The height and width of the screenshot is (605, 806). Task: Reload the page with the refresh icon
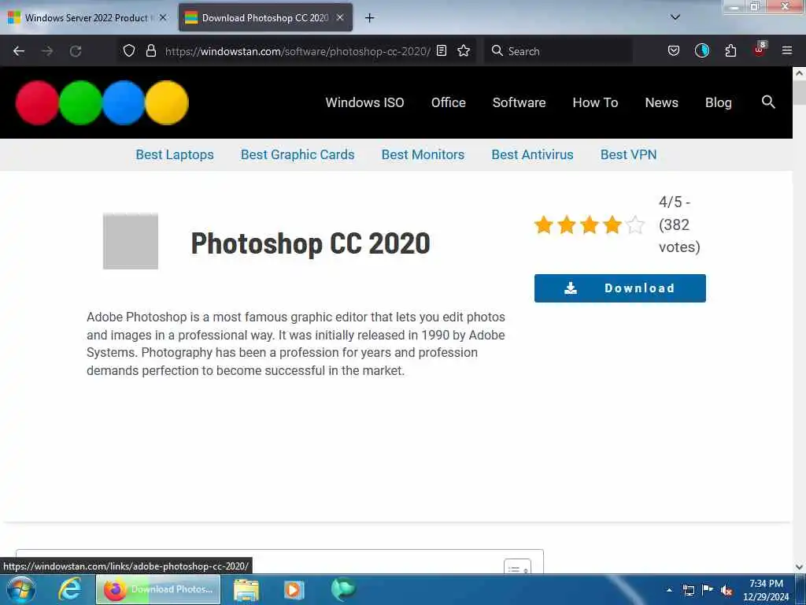(x=76, y=51)
